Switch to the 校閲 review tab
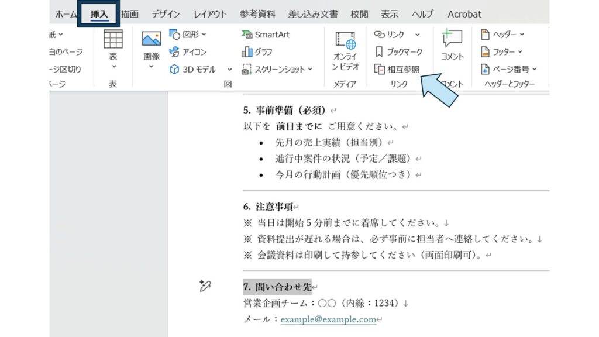The height and width of the screenshot is (337, 599). click(359, 13)
